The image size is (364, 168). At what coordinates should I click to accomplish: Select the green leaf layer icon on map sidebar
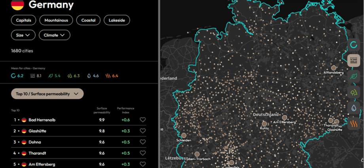pyautogui.click(x=354, y=76)
